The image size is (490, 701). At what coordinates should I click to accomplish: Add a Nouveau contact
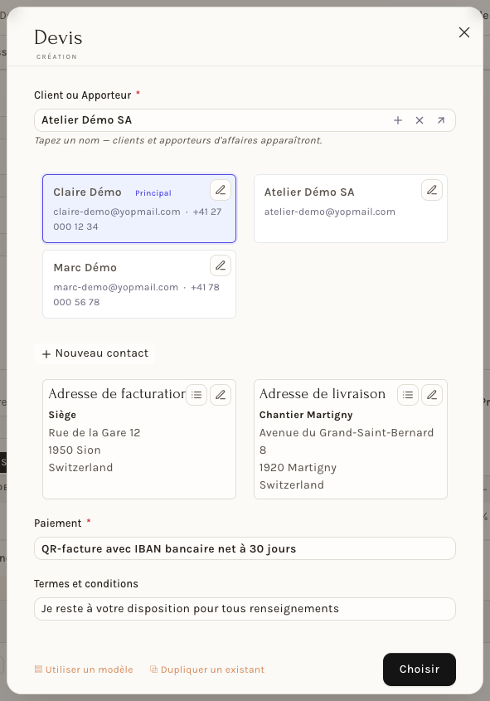point(95,353)
